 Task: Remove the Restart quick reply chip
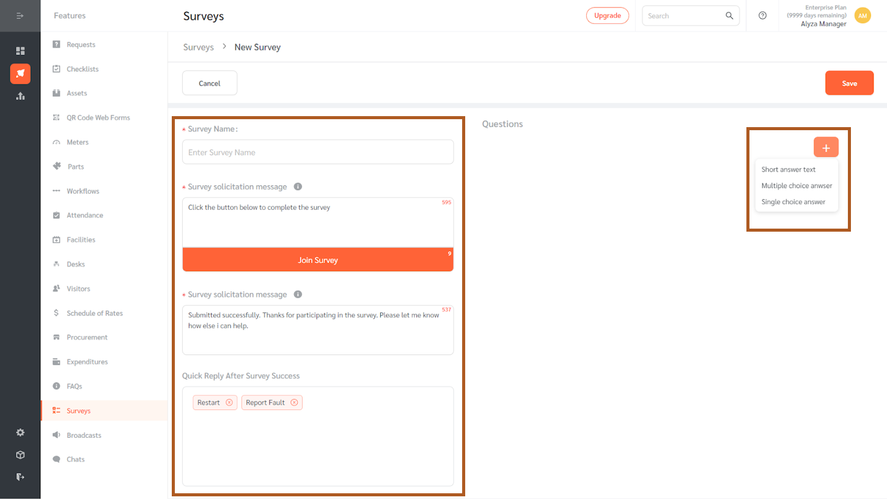[x=230, y=402]
